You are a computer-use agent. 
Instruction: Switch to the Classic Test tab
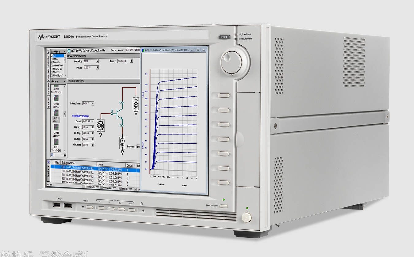tap(48, 74)
